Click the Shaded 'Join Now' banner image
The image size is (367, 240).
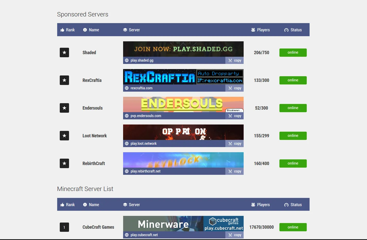pyautogui.click(x=183, y=49)
